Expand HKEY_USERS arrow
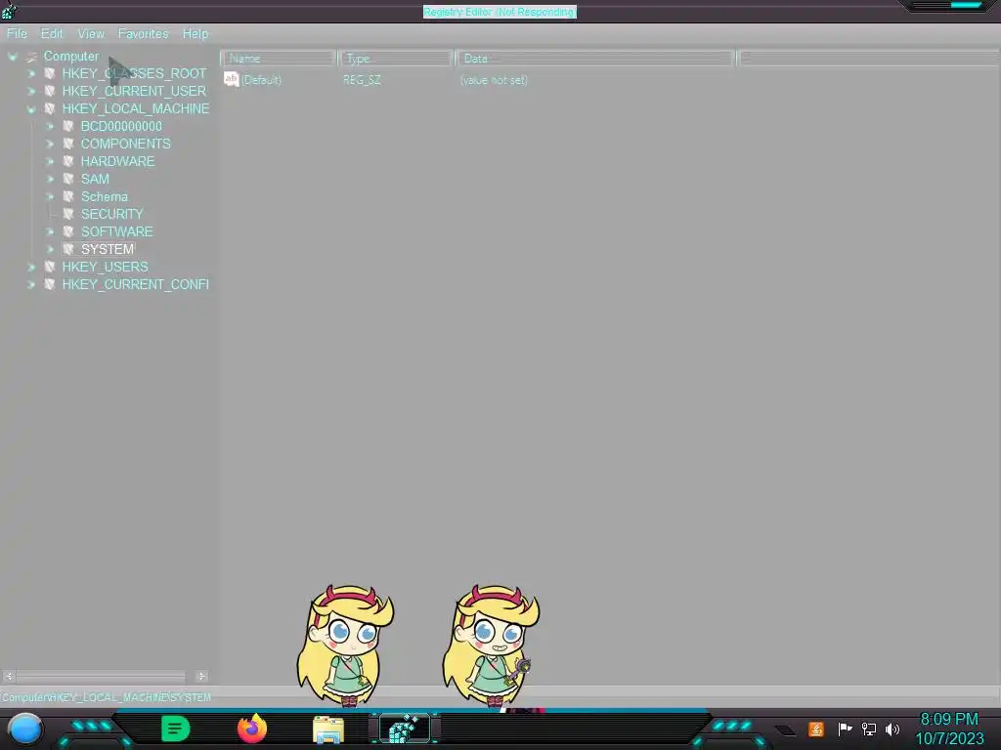Screen dimensions: 1001x750 point(31,268)
